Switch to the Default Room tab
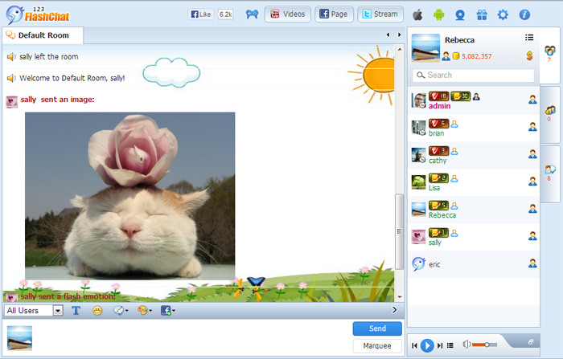The height and width of the screenshot is (359, 563). [x=43, y=35]
